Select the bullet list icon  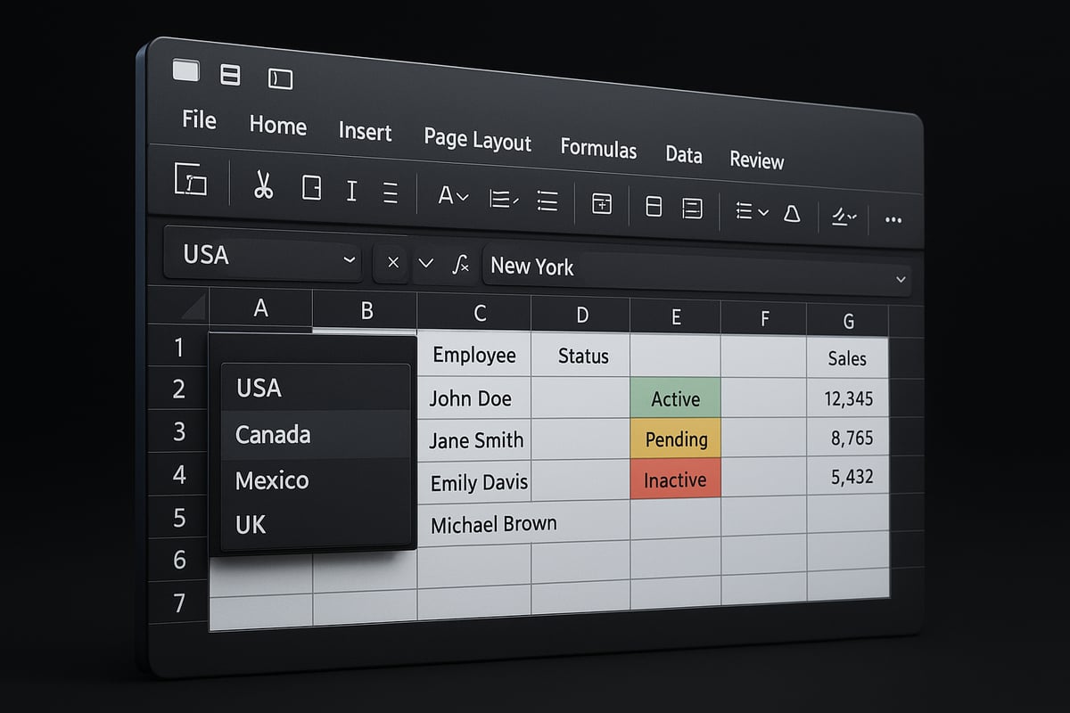pos(546,202)
